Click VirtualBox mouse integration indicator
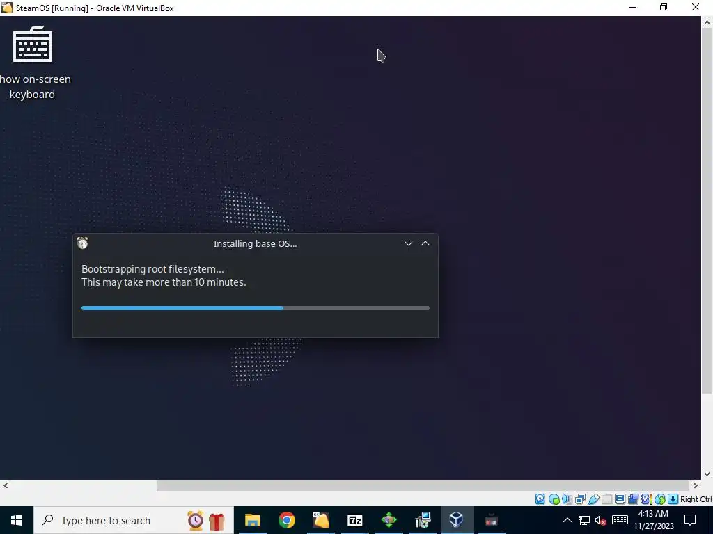 (660, 499)
